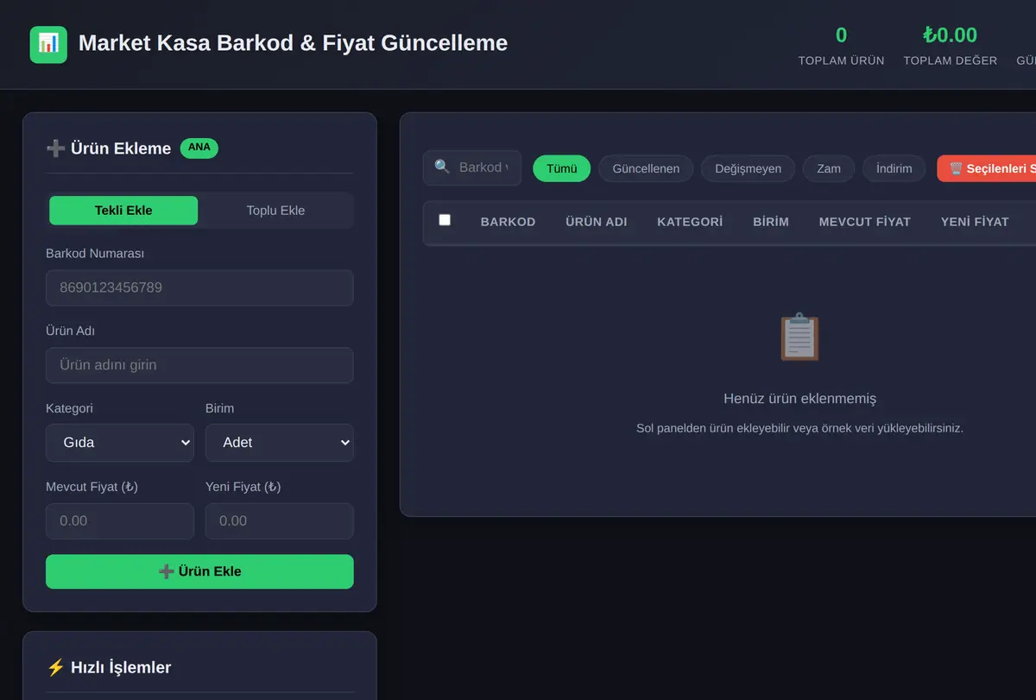Click the ÜRÜN ADI column header
The height and width of the screenshot is (700, 1036).
[x=597, y=222]
